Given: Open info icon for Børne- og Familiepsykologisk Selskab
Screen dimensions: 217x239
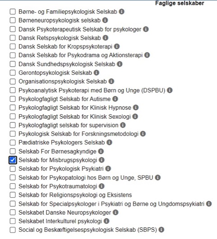Looking at the screenshot, I should point(121,11).
